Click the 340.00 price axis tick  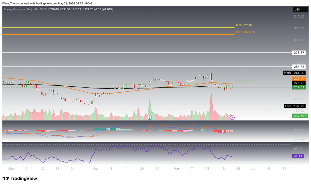[x=299, y=17]
